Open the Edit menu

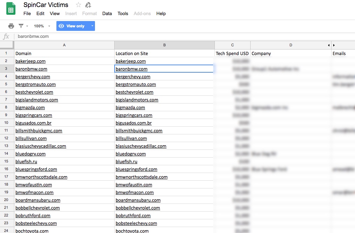(x=40, y=14)
